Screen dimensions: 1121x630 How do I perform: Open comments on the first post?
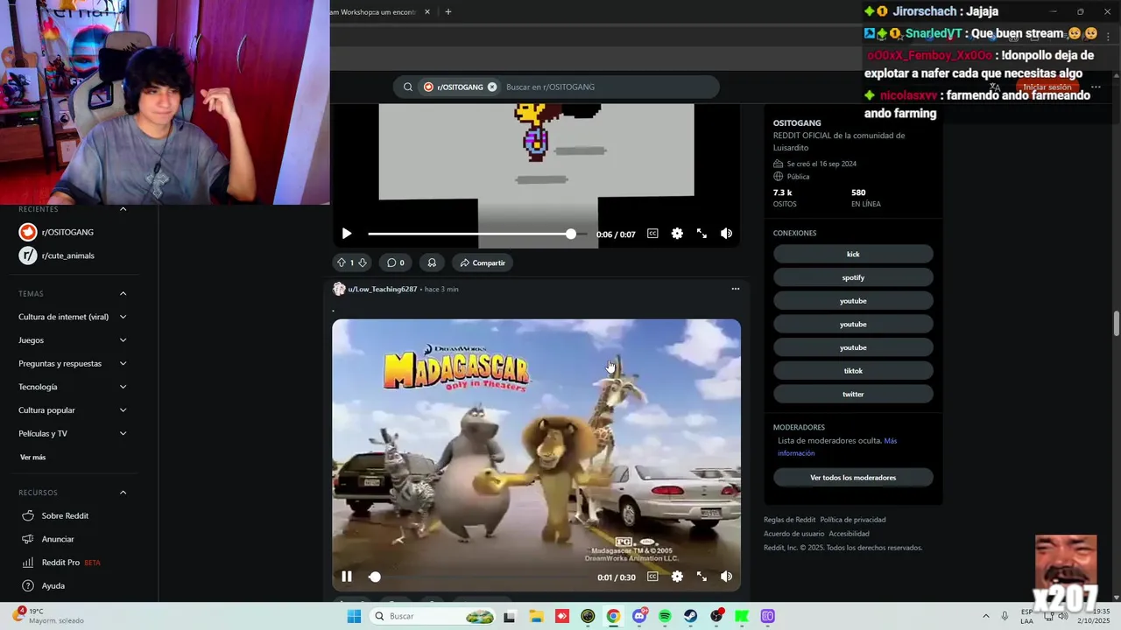pyautogui.click(x=396, y=262)
